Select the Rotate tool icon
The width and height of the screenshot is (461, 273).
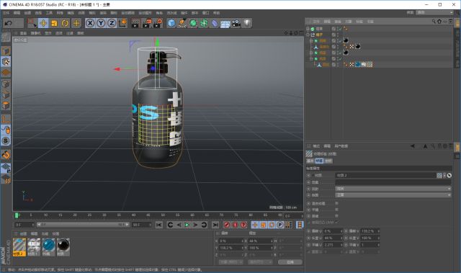tap(65, 23)
